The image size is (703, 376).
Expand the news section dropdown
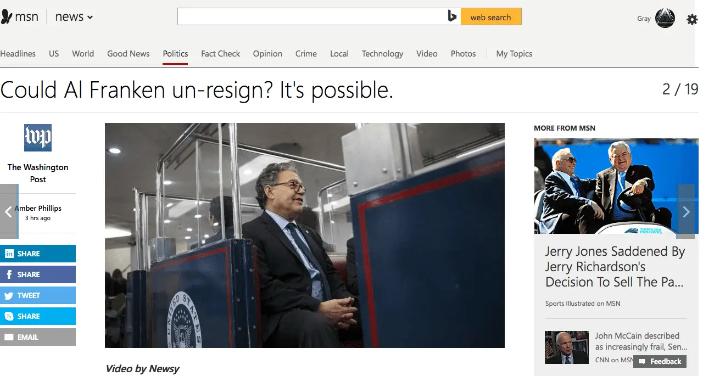click(x=74, y=17)
